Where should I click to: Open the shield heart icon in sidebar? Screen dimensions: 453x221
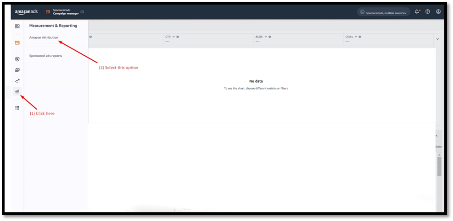(17, 59)
